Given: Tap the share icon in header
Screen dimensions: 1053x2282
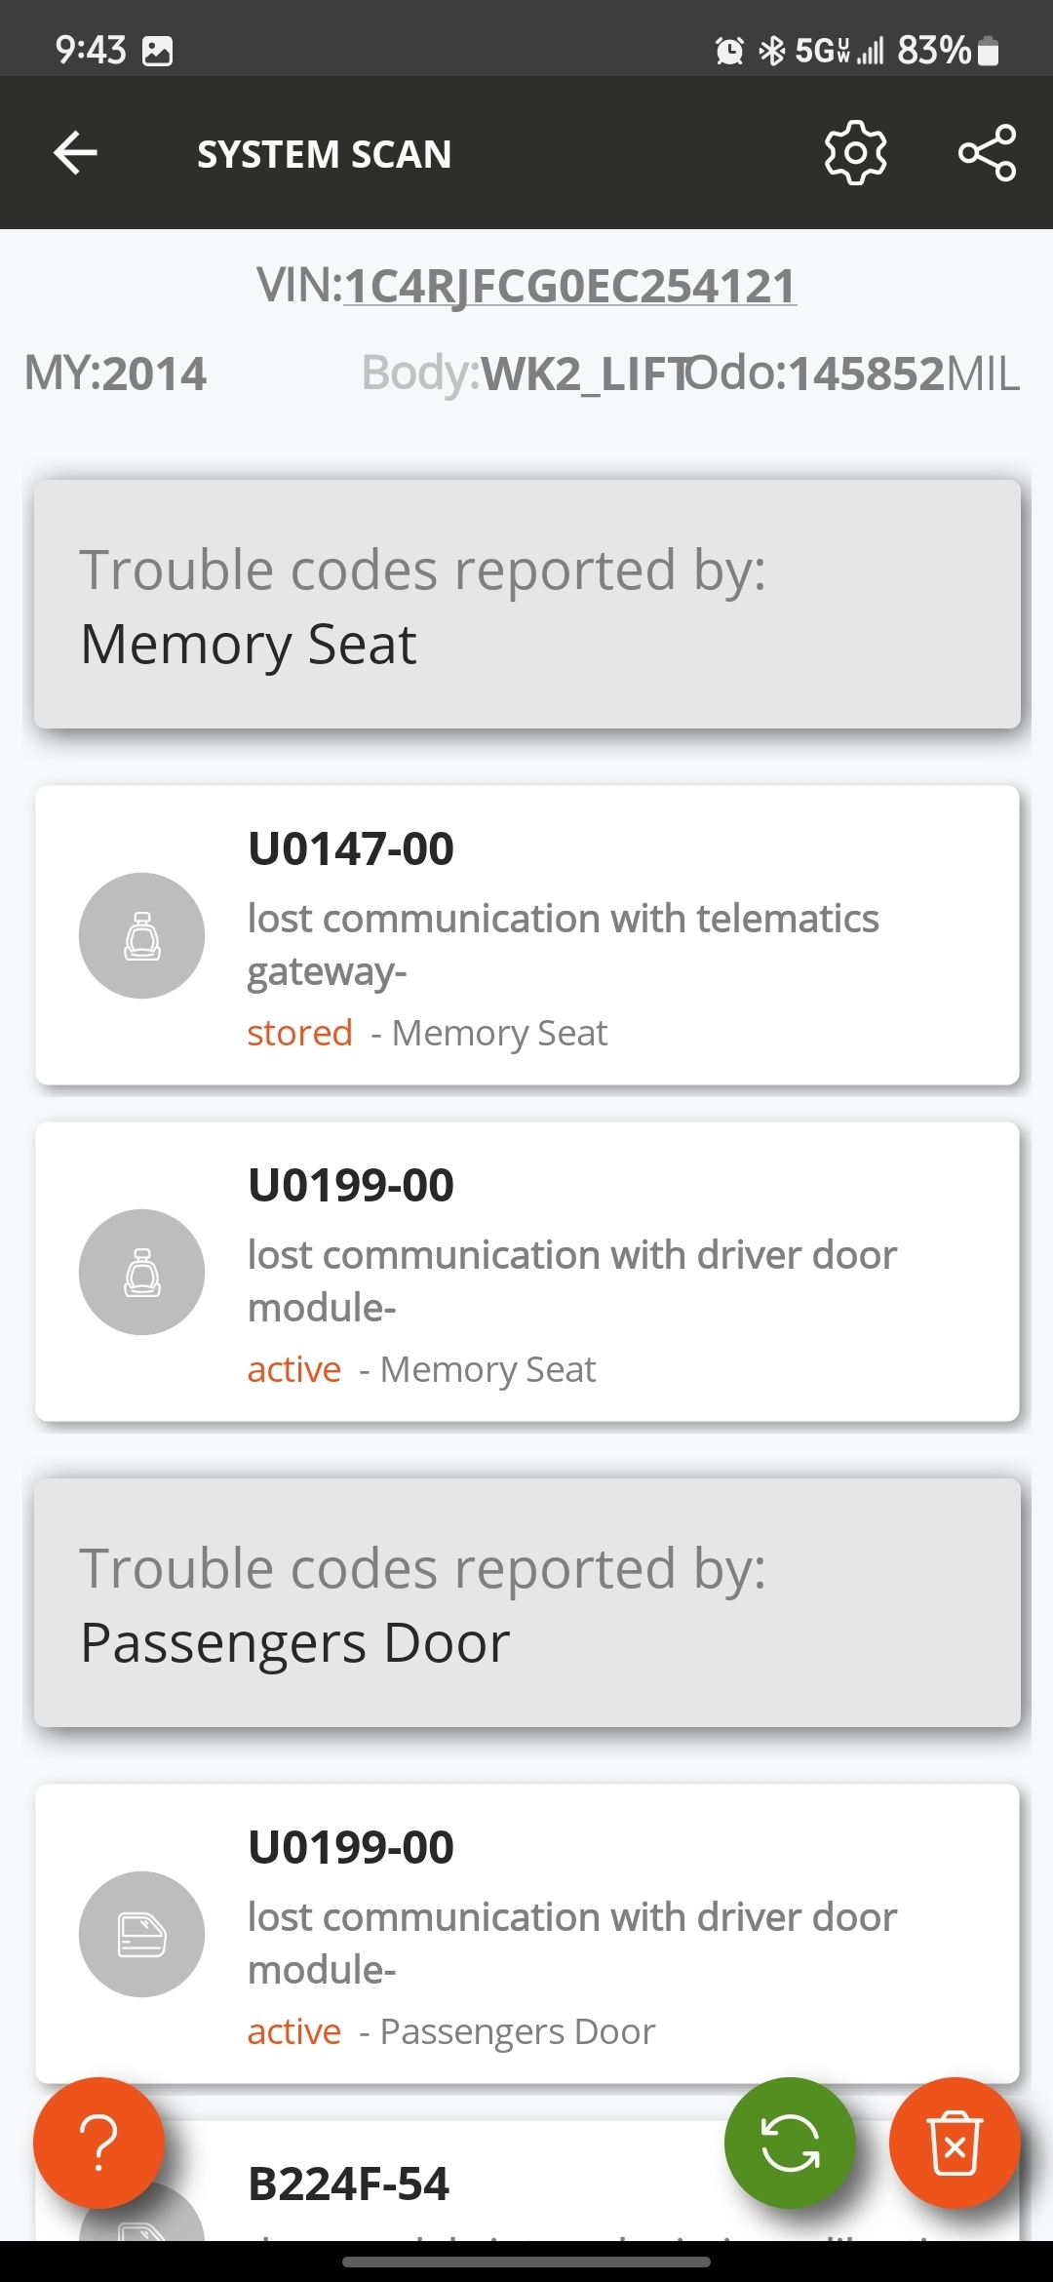Looking at the screenshot, I should tap(987, 153).
